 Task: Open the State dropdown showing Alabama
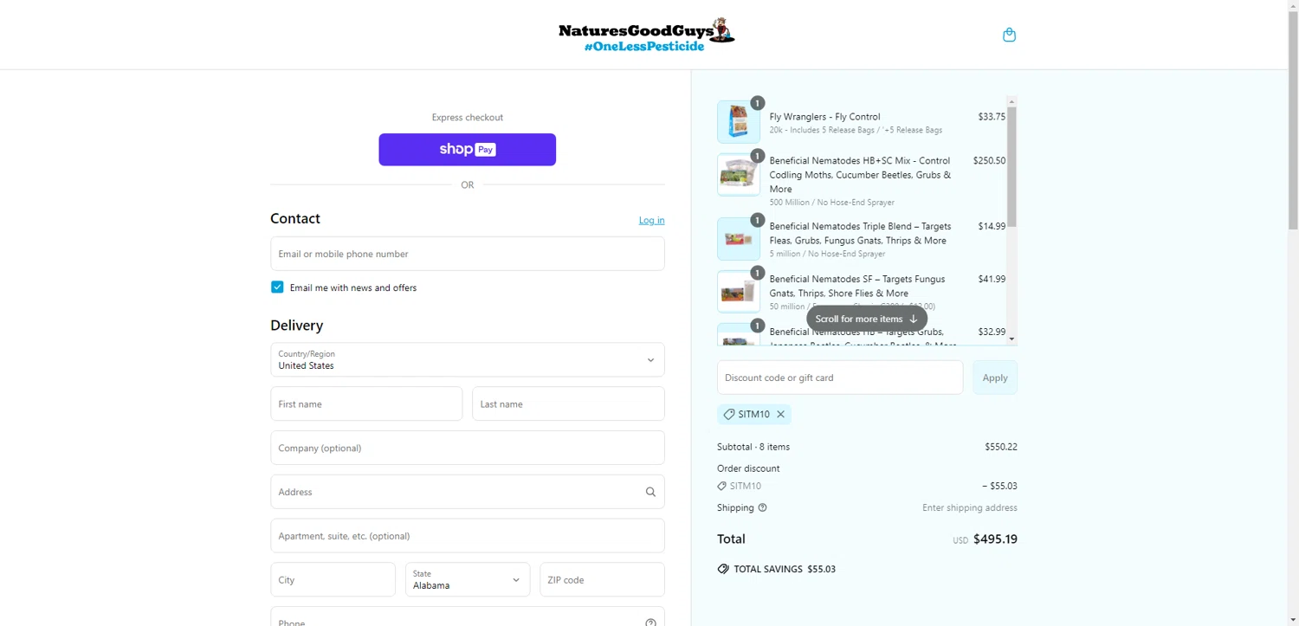[468, 580]
